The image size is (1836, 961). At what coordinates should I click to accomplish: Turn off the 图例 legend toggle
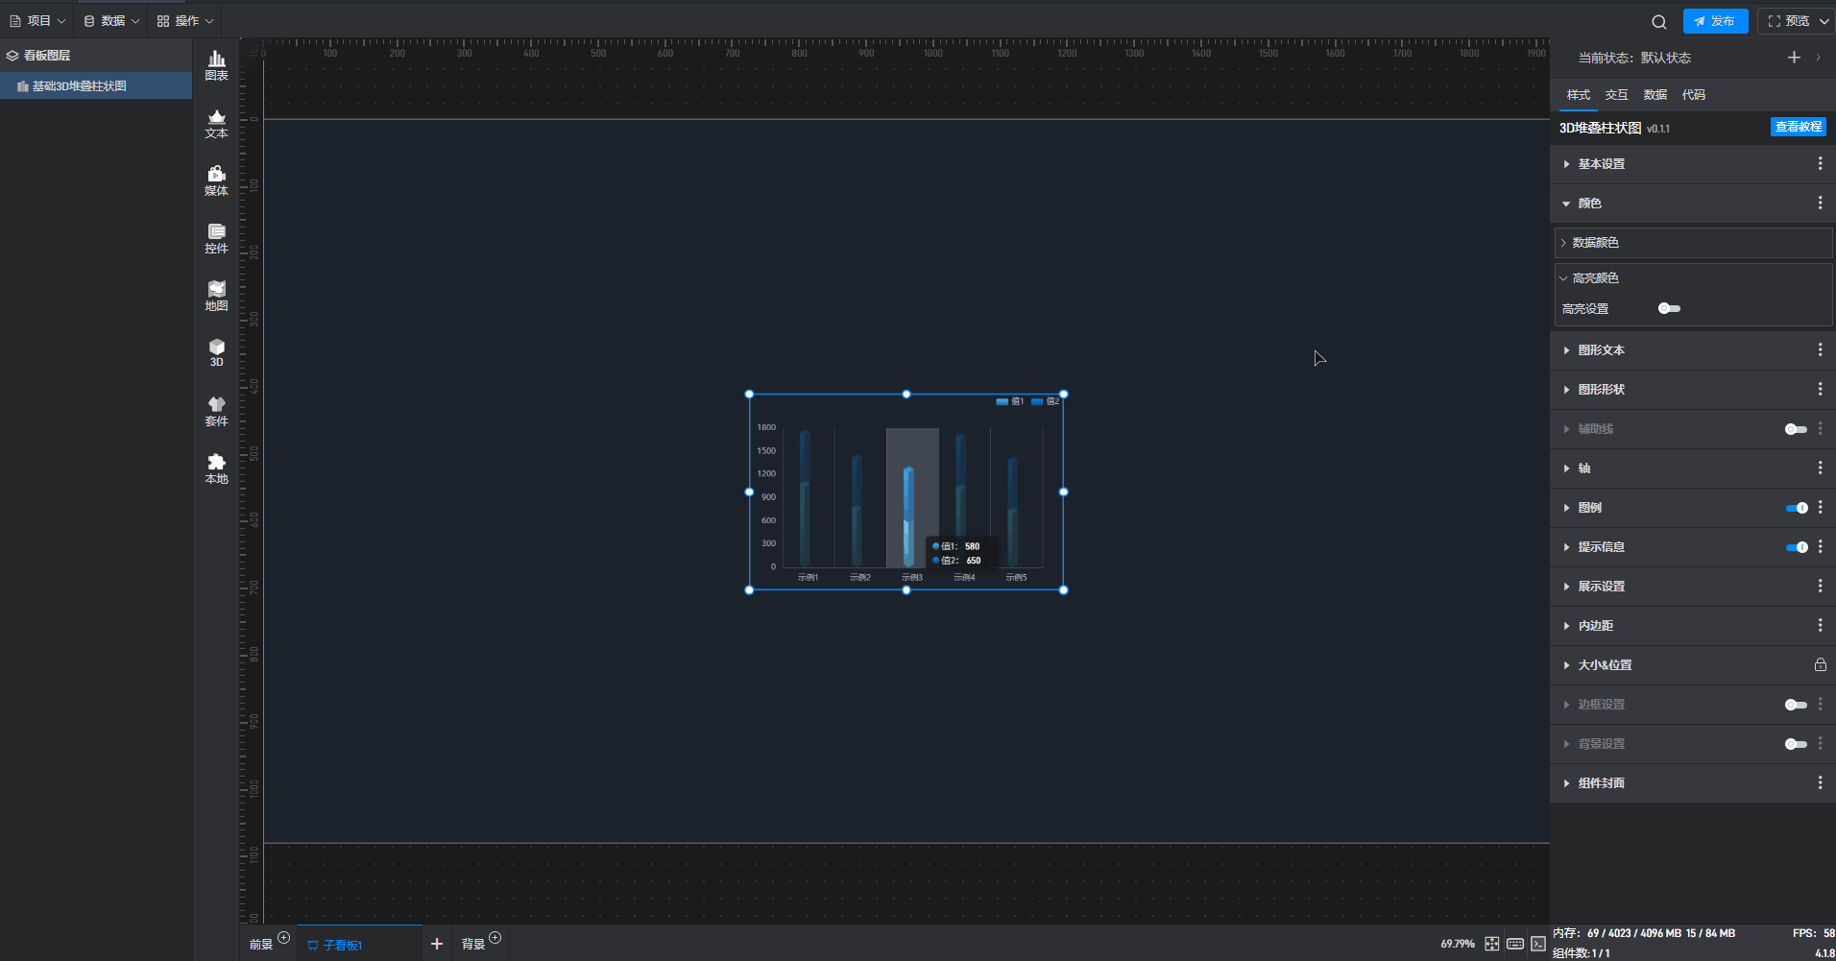[x=1796, y=508]
